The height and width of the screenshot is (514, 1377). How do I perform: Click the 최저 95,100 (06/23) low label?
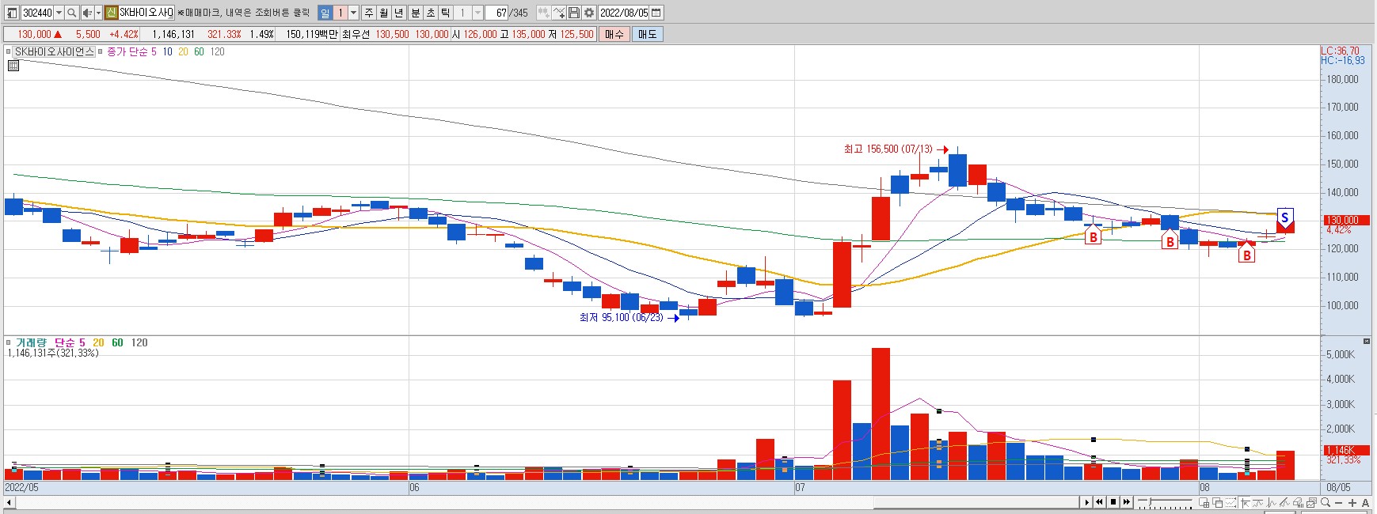(621, 317)
